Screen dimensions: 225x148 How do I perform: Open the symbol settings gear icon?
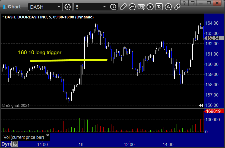pos(67,7)
